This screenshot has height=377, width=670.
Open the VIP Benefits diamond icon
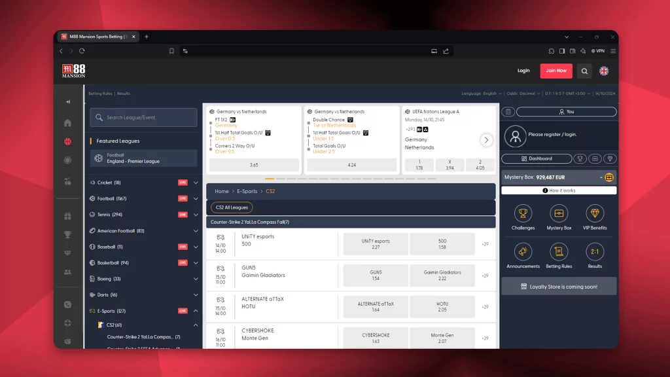click(595, 213)
